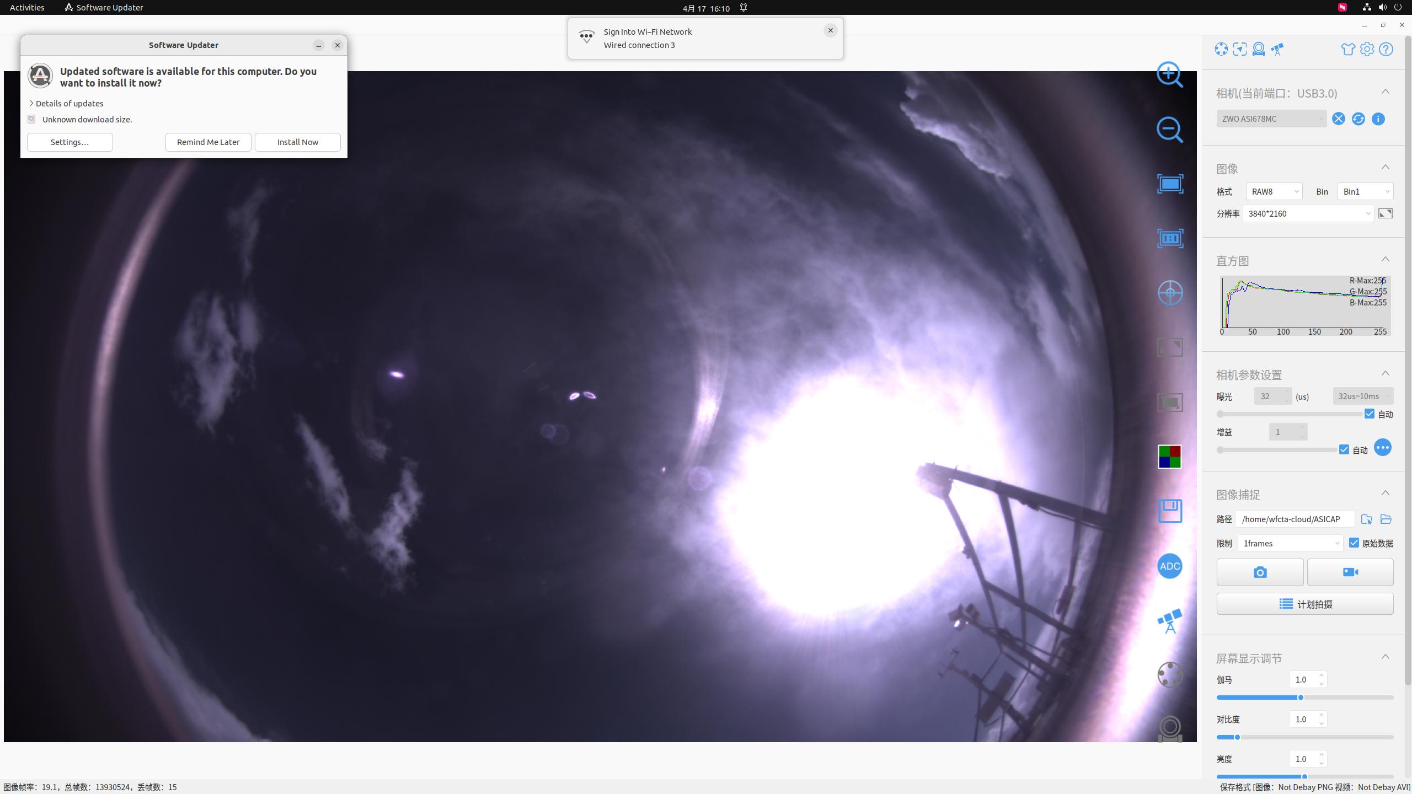Uncheck the 原始数据 raw data checkbox
The height and width of the screenshot is (794, 1412).
tap(1354, 543)
